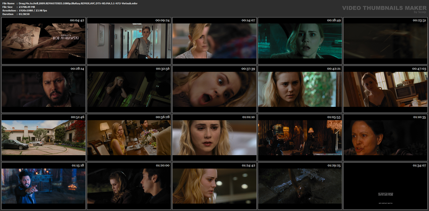Click the 00:23:31 timestamp label
The width and height of the screenshot is (429, 211).
419,20
